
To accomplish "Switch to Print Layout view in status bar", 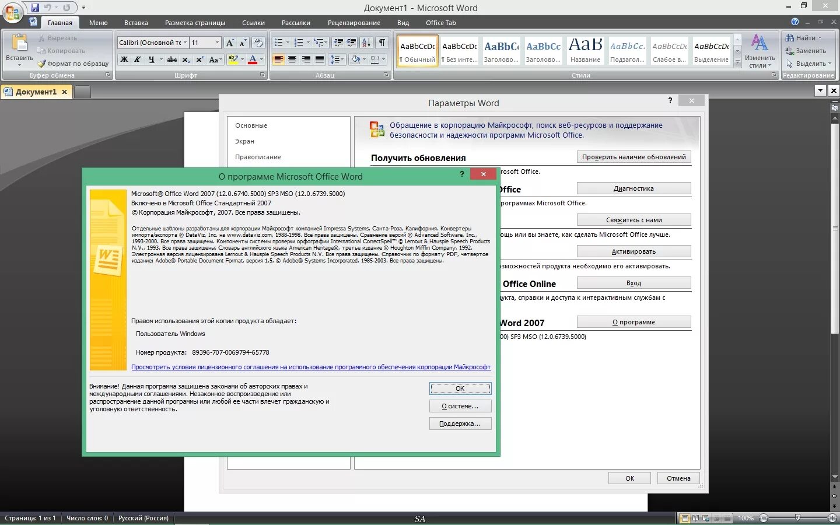I will (x=685, y=518).
